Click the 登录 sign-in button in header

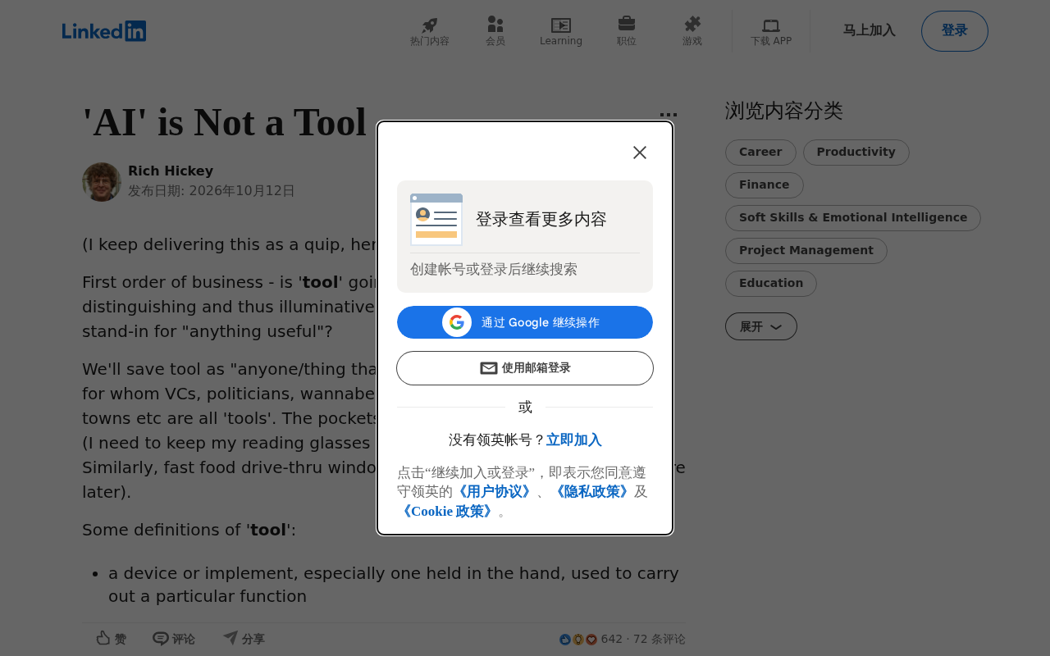pos(955,31)
